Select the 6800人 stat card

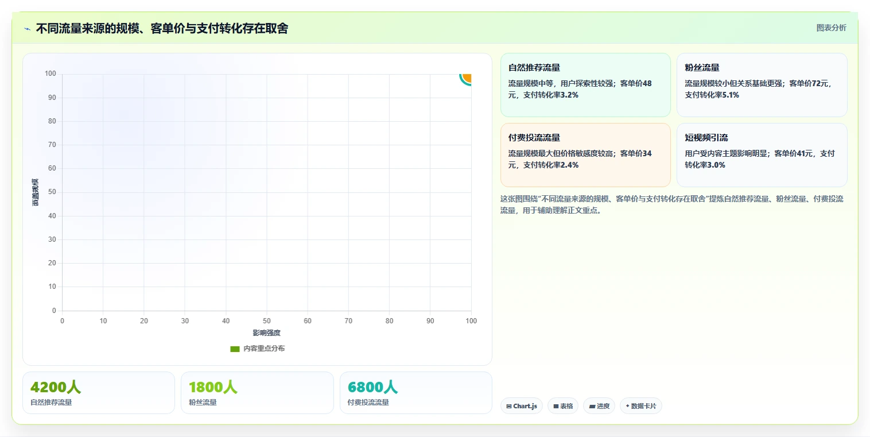pos(416,393)
